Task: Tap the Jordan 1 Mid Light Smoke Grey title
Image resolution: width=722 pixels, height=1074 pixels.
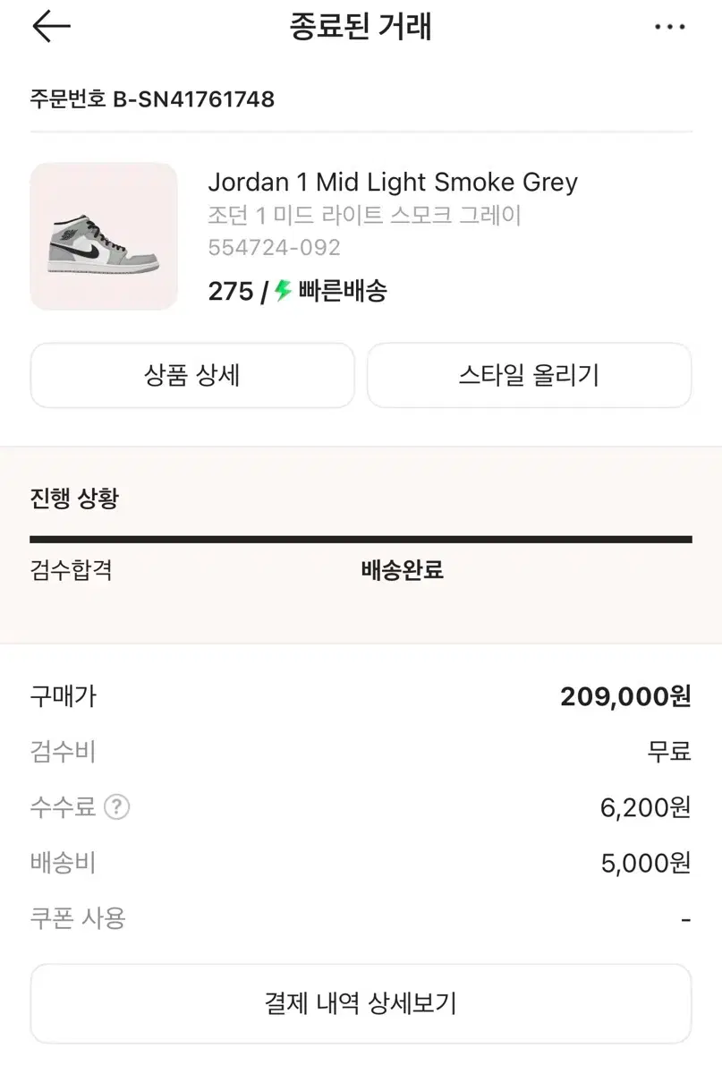Action: tap(393, 183)
